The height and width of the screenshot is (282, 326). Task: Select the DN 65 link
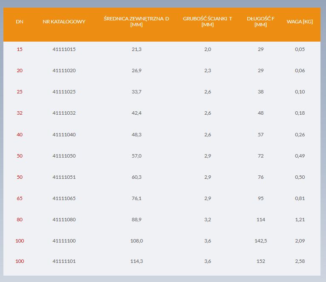[x=20, y=198]
